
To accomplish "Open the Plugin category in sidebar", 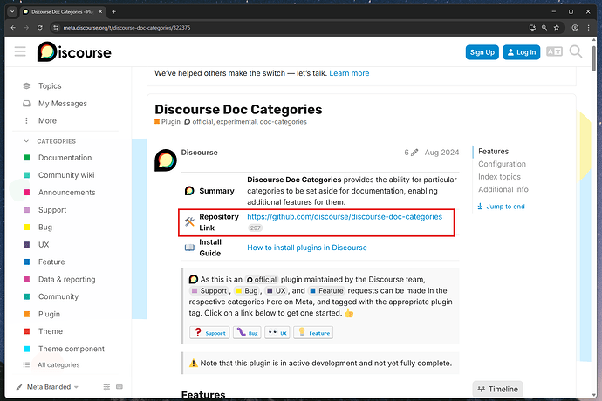I will (49, 314).
